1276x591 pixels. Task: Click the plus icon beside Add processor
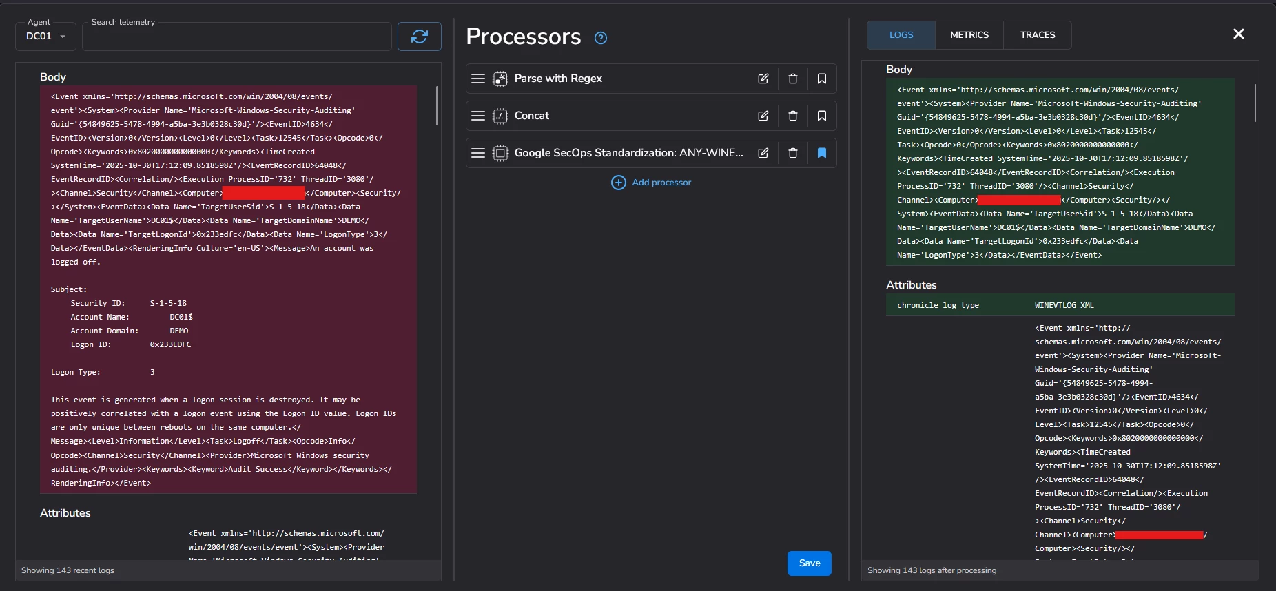(619, 183)
